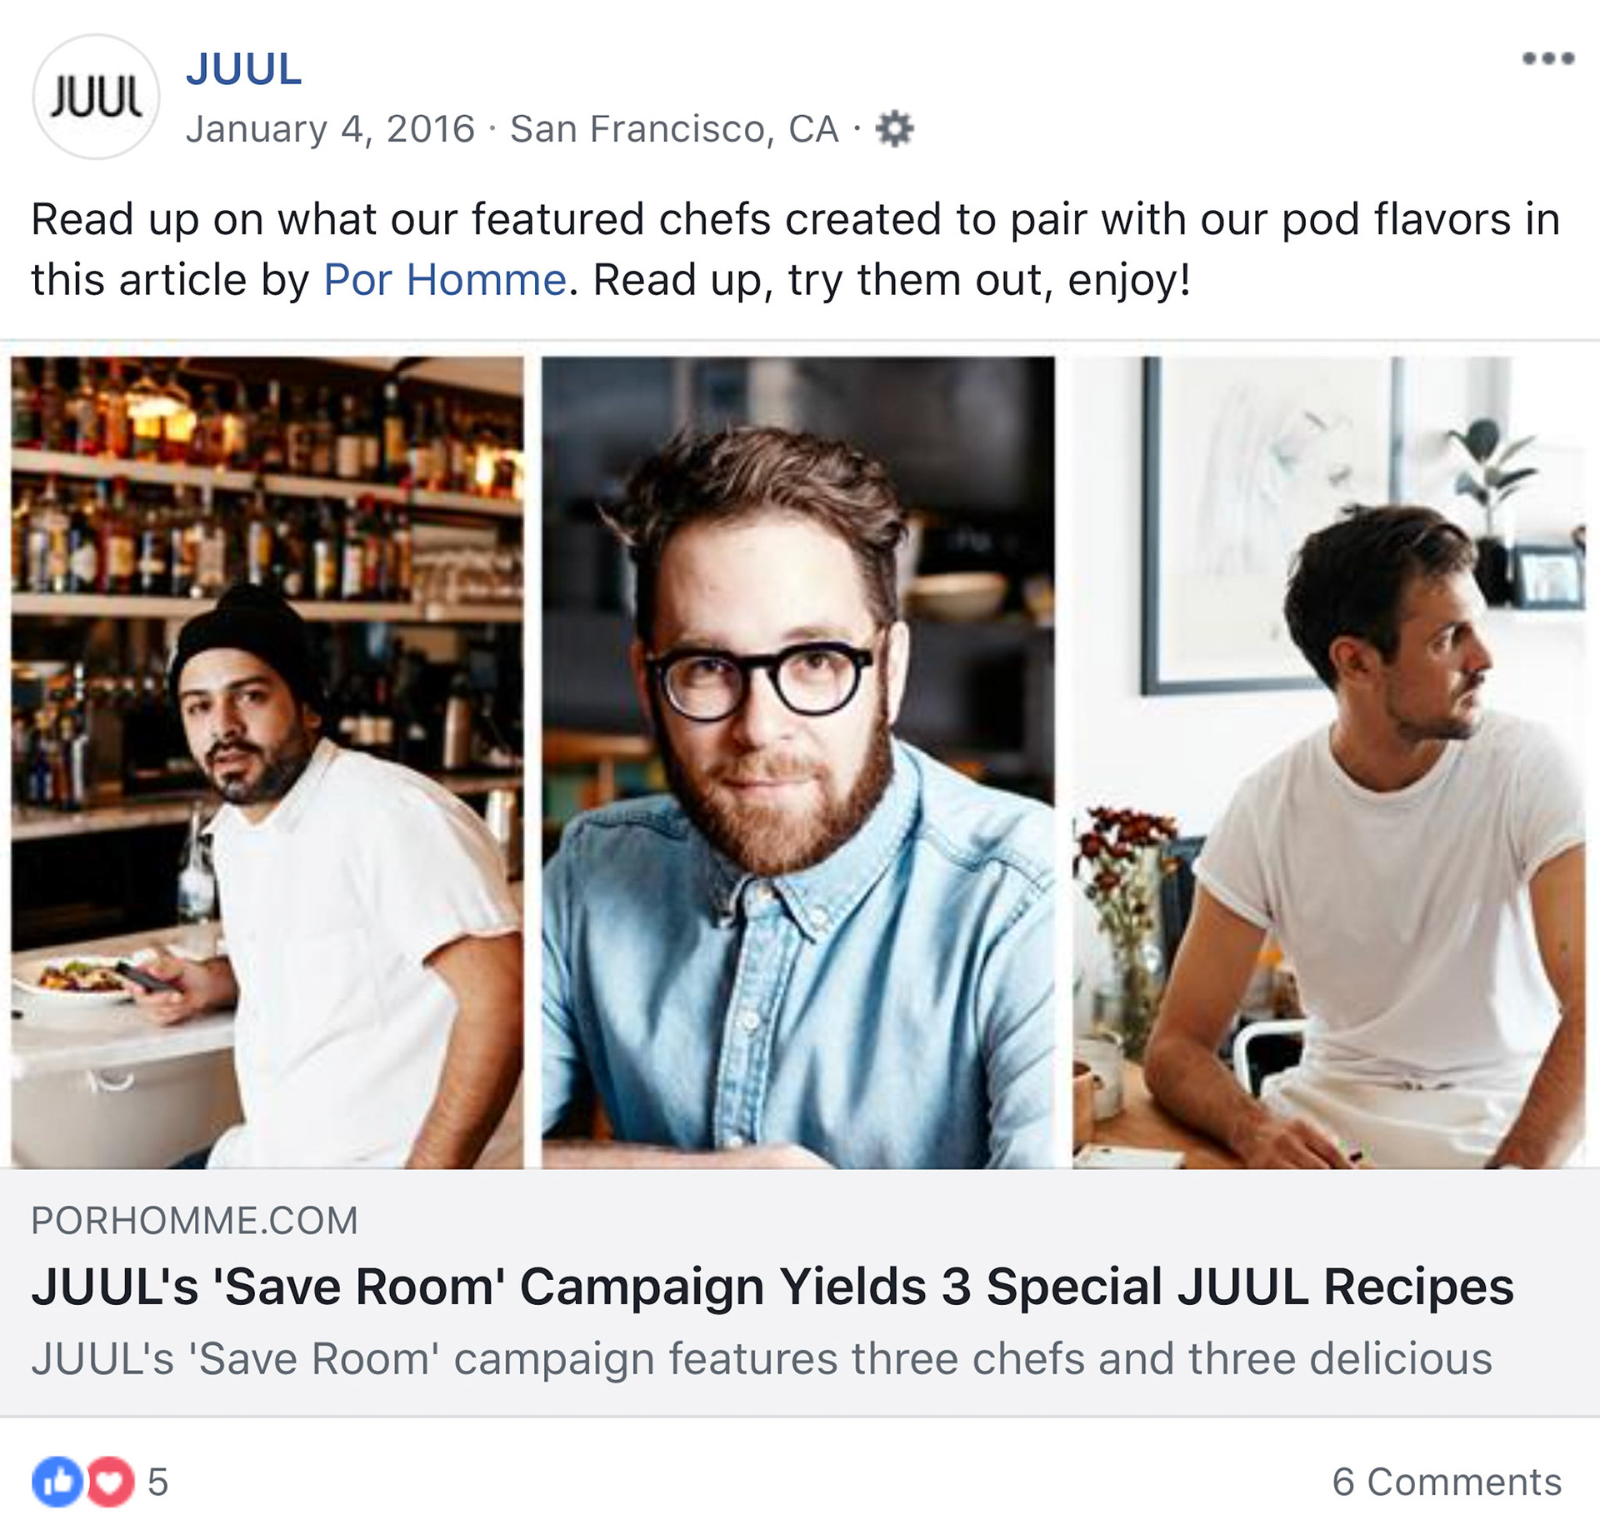Open the JUUL page name link
The width and height of the screenshot is (1600, 1540).
[243, 68]
